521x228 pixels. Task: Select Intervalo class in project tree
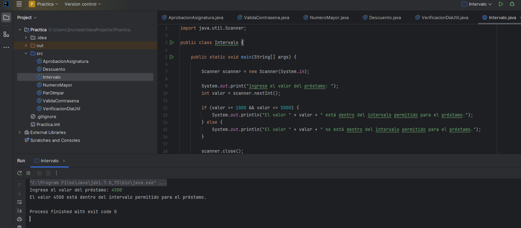click(85, 77)
